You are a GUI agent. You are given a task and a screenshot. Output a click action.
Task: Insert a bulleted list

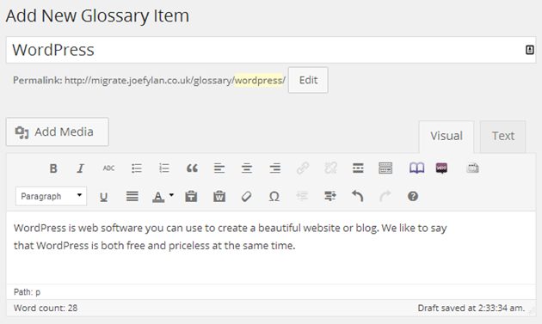pyautogui.click(x=137, y=168)
